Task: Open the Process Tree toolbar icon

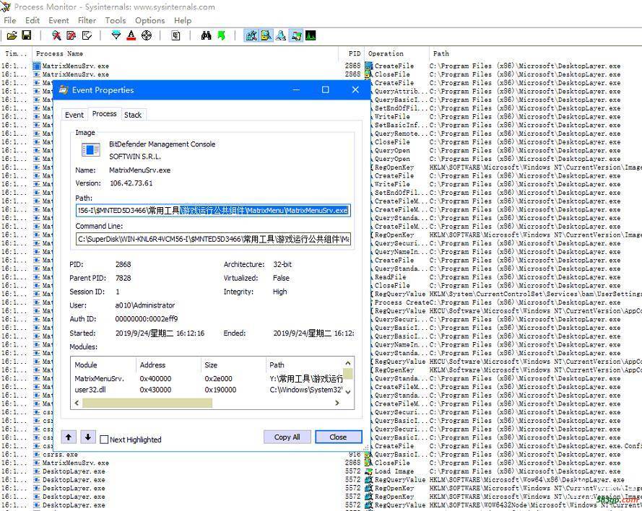Action: 175,35
